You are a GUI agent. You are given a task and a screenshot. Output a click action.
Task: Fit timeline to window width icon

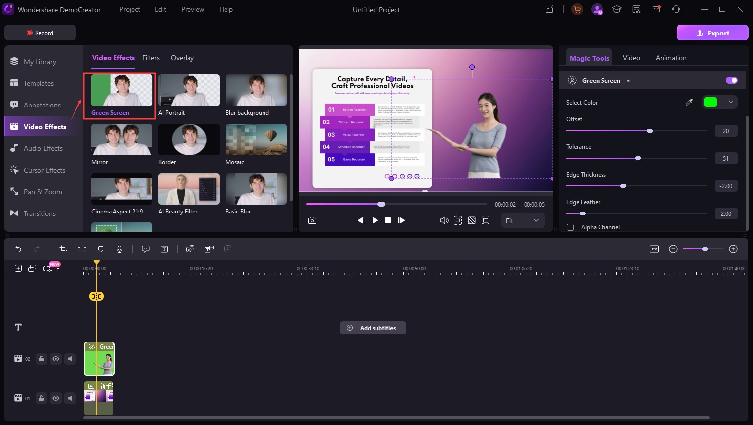[654, 249]
